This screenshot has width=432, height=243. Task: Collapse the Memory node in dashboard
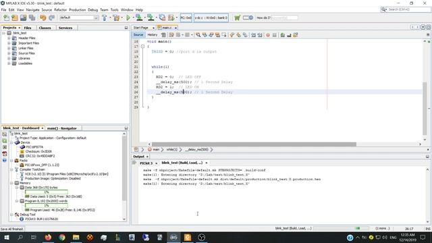pos(12,183)
